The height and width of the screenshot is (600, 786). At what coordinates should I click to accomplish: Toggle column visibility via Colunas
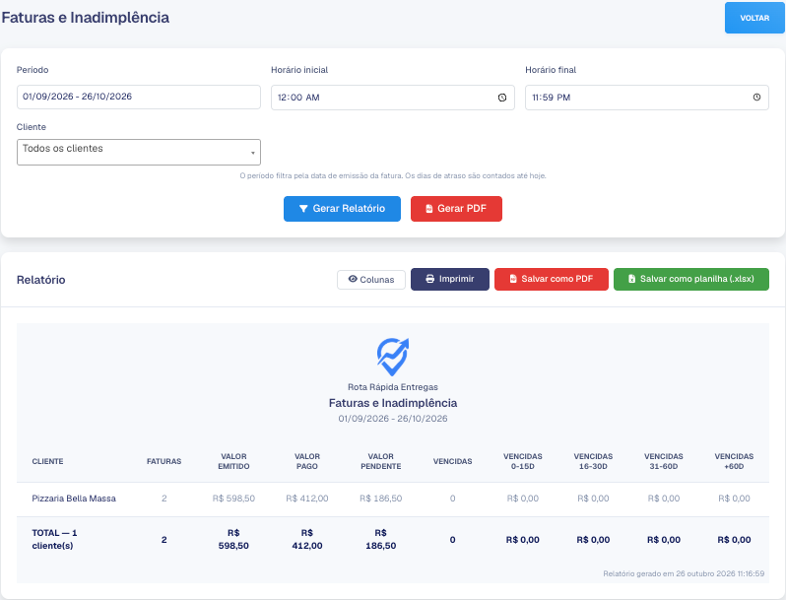371,280
